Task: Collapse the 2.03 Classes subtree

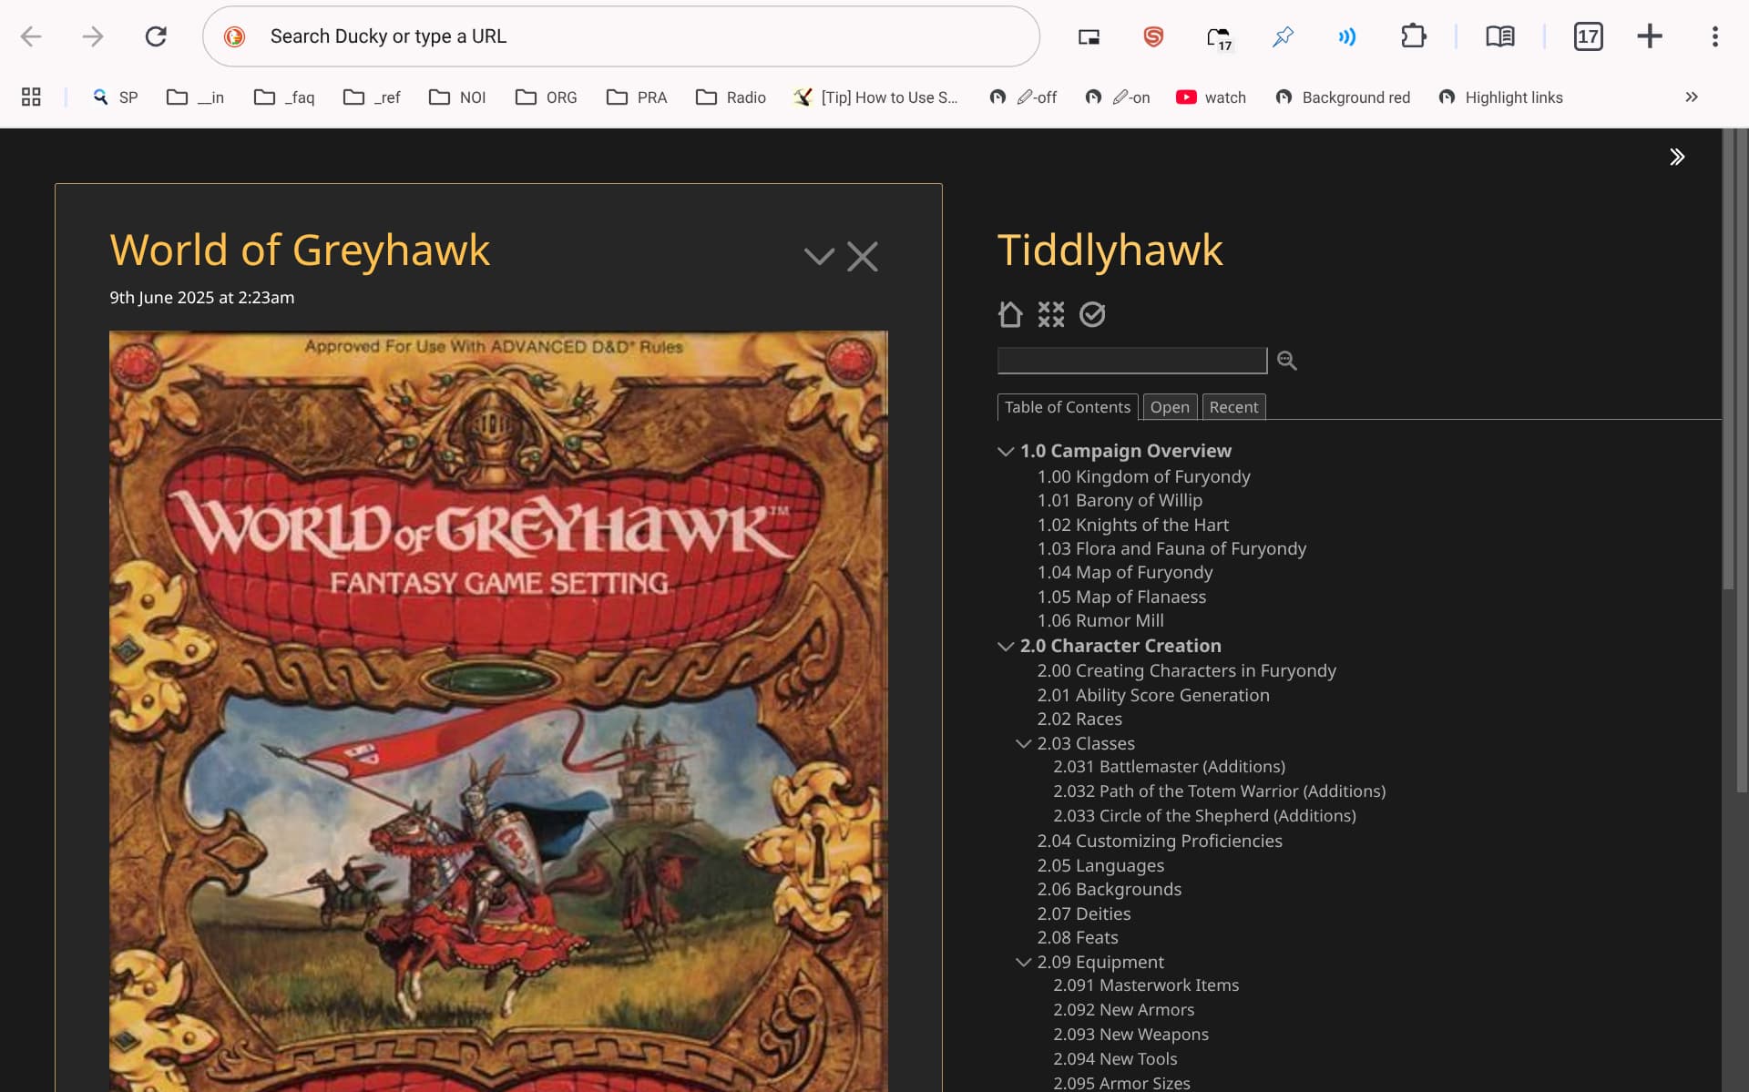Action: (1023, 743)
